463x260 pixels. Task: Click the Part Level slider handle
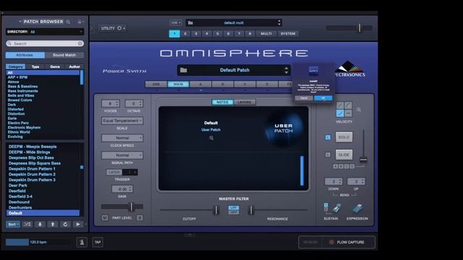click(132, 207)
